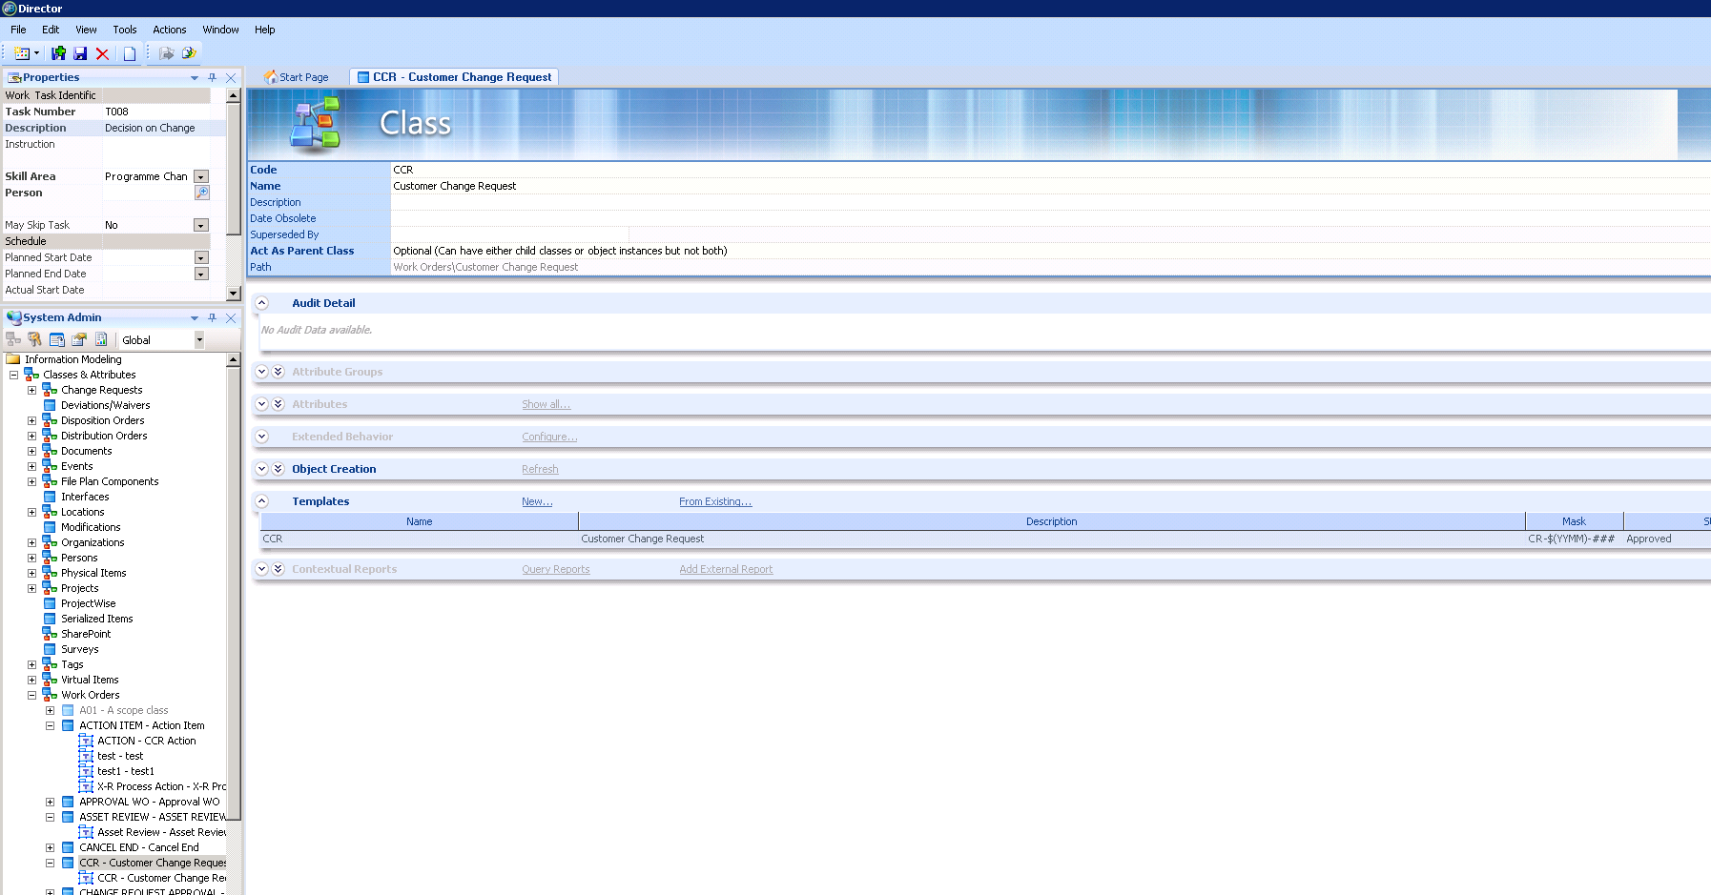
Task: Click the Interfaces class icon in tree
Action: (x=50, y=497)
